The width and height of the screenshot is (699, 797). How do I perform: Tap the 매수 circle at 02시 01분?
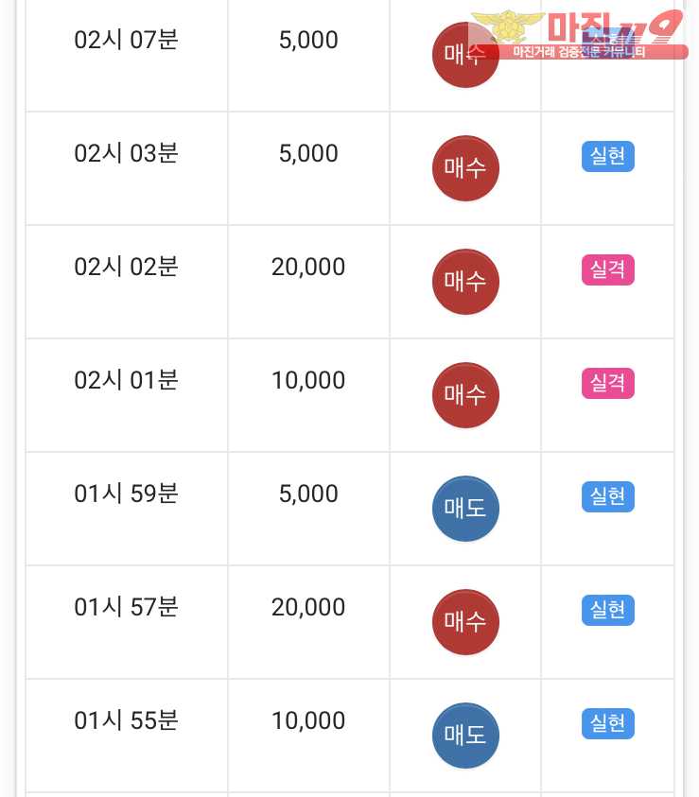point(465,394)
